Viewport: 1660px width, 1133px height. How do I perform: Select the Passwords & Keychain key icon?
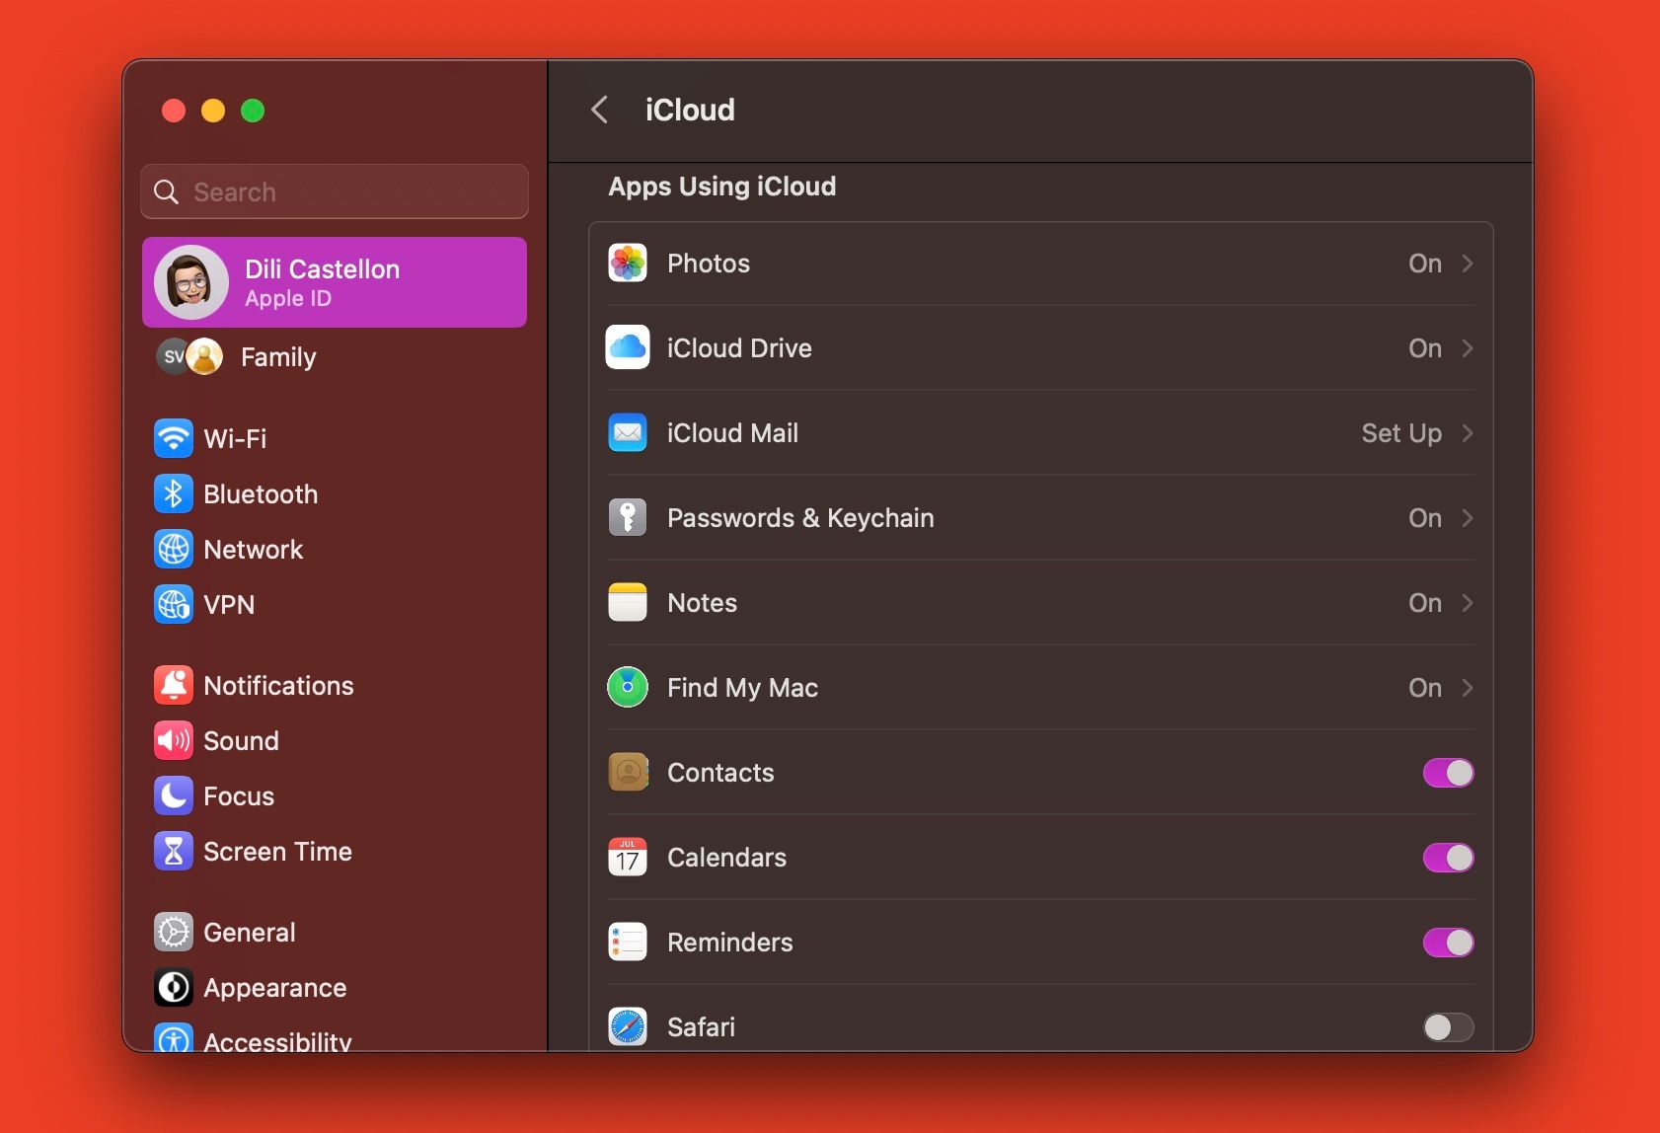[627, 517]
